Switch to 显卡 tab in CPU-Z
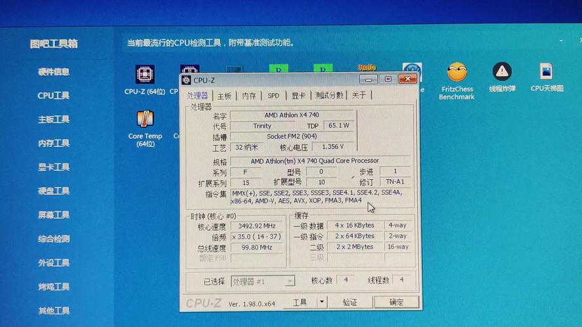 (x=298, y=95)
